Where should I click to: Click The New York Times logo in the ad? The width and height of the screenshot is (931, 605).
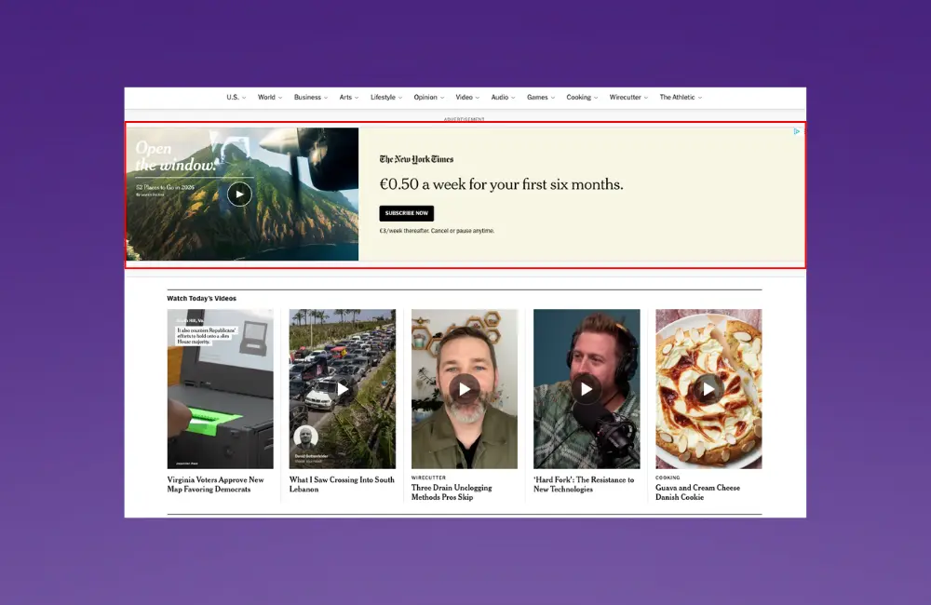416,158
